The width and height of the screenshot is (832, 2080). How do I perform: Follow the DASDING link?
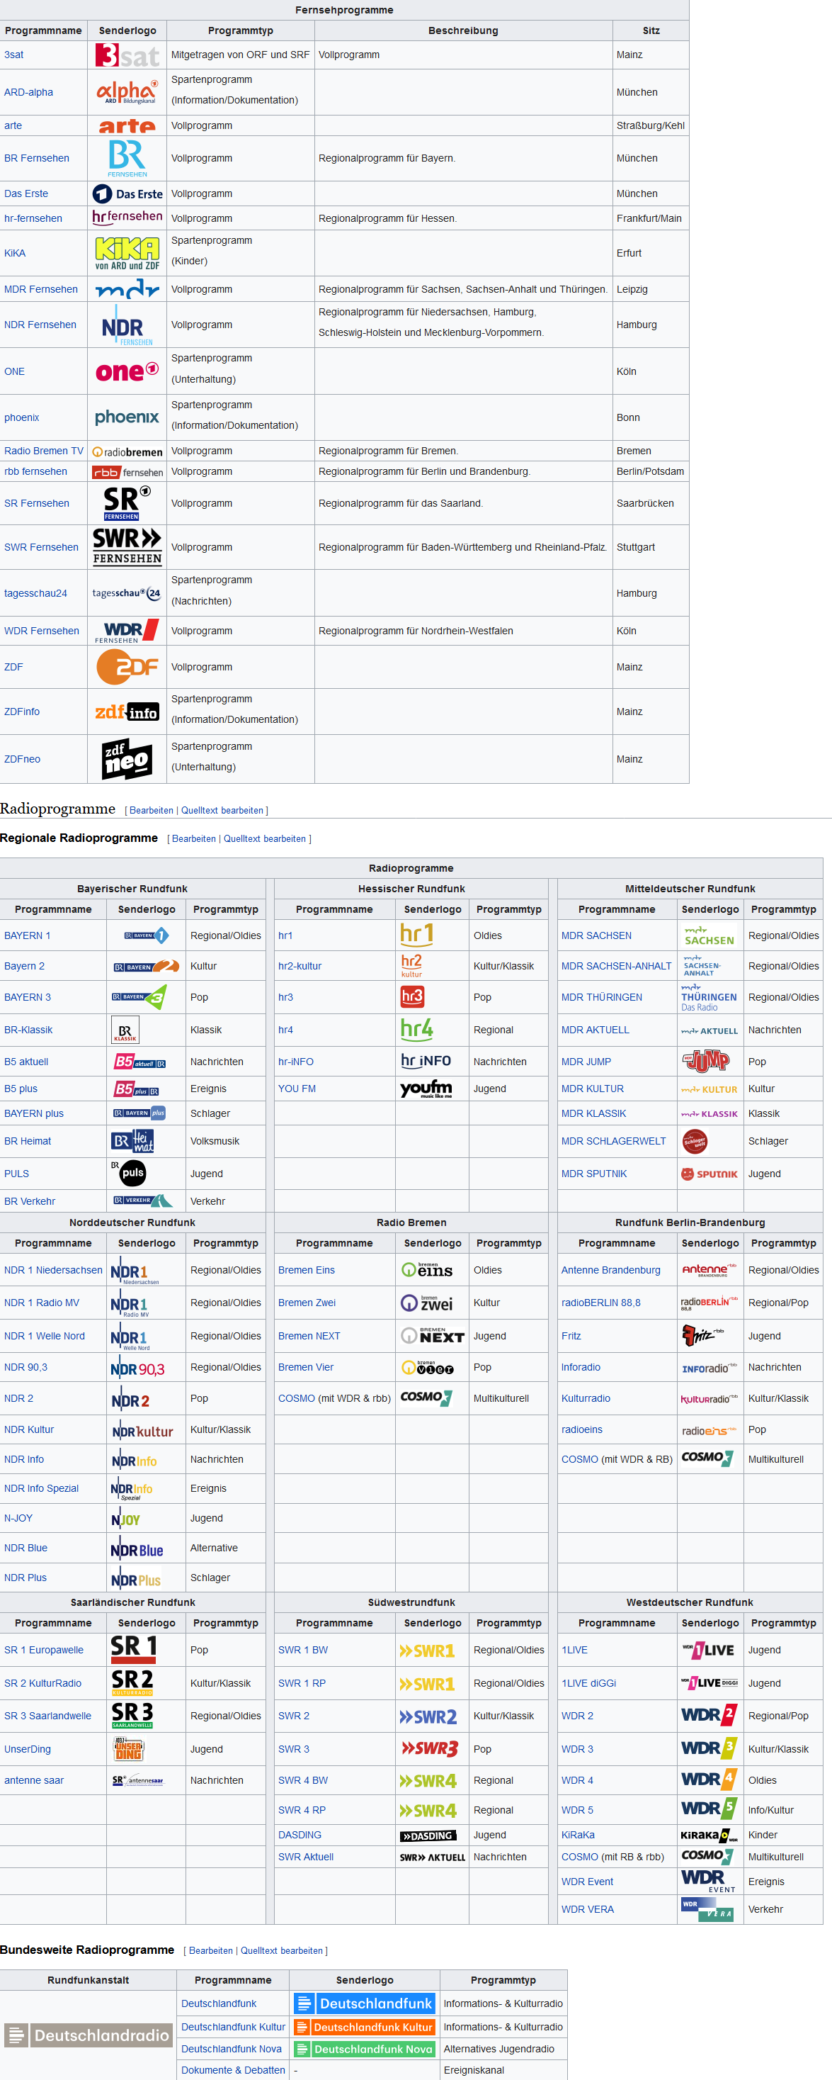[x=300, y=1836]
